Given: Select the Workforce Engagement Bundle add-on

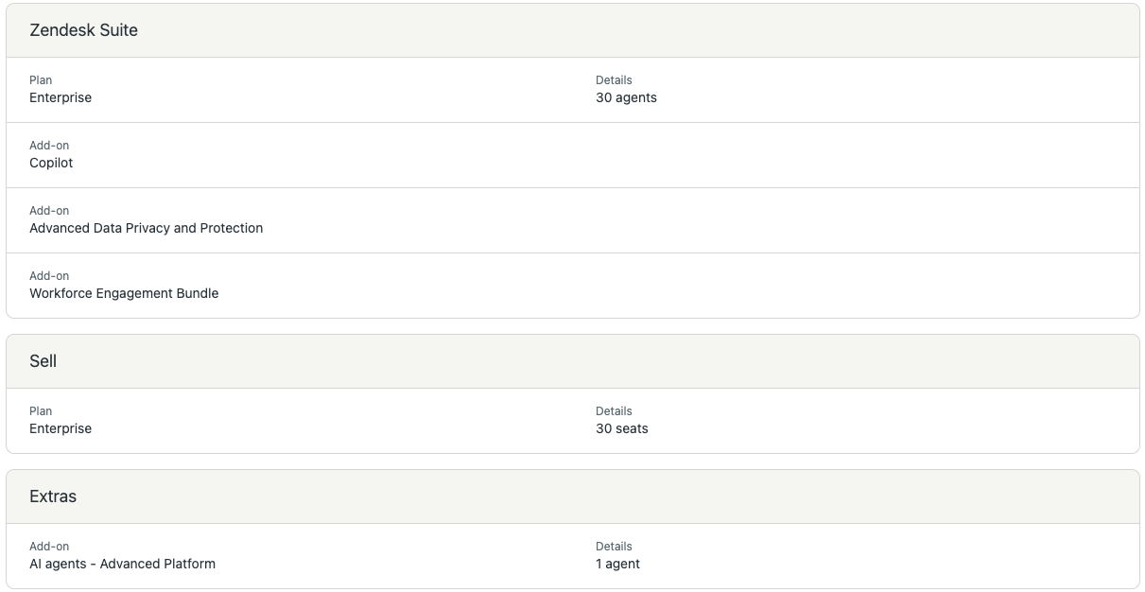Looking at the screenshot, I should (x=124, y=293).
